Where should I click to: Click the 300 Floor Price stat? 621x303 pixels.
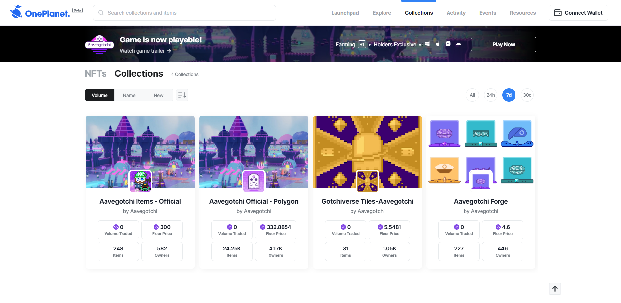162,230
